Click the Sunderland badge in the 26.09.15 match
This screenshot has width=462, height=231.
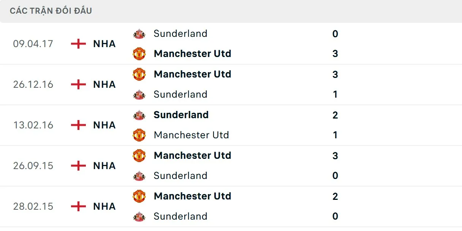139,176
